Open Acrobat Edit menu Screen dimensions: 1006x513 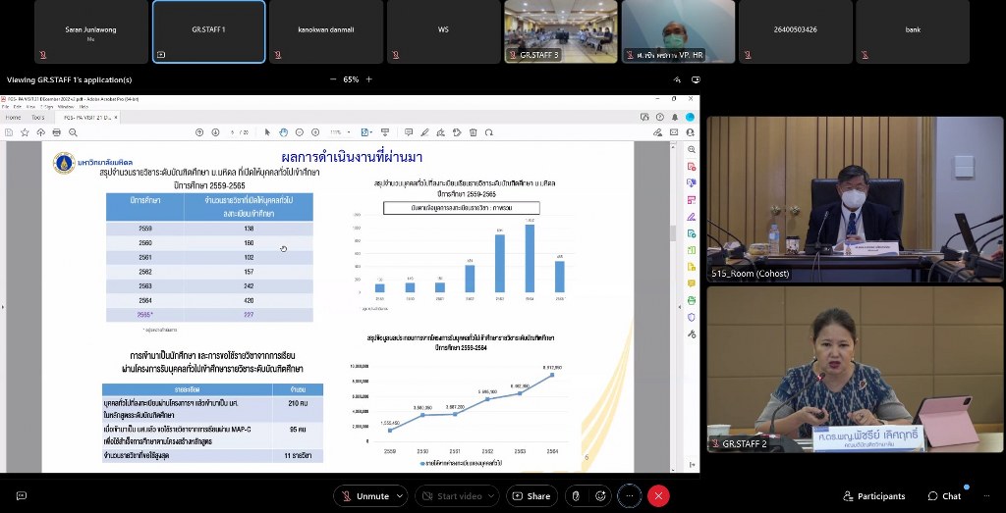coord(16,106)
